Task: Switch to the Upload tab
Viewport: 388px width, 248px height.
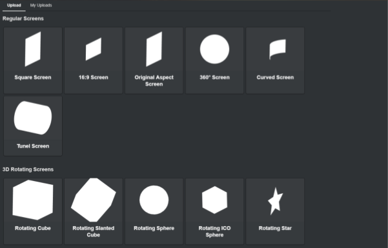Action: coord(14,5)
